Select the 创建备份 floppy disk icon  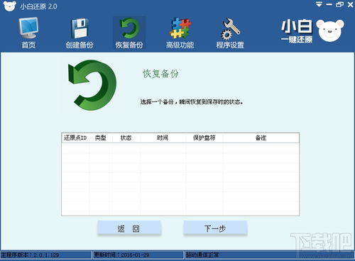[80, 28]
